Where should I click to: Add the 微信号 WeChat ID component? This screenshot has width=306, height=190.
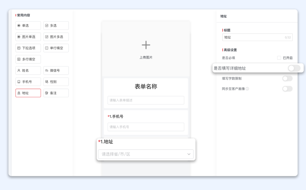(56, 70)
